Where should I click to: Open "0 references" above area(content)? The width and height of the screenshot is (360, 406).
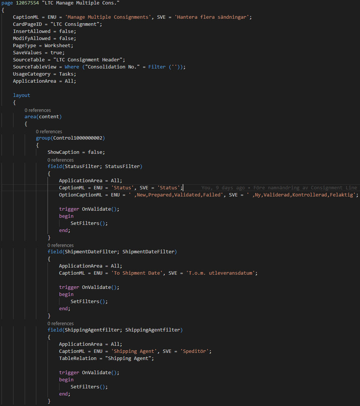pos(37,110)
